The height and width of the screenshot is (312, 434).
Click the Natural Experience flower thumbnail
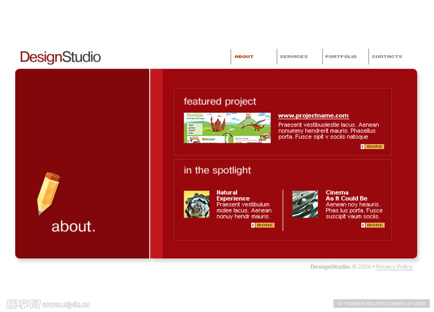(x=197, y=204)
